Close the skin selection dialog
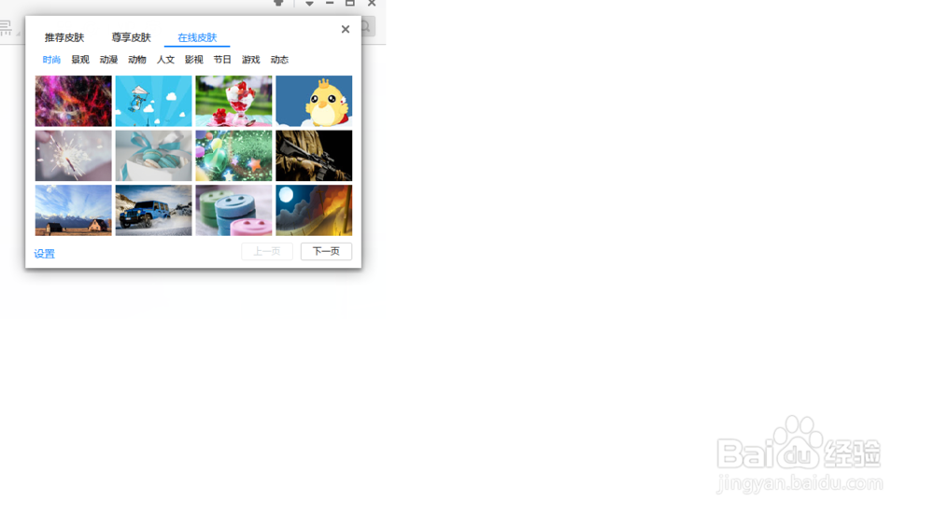The image size is (934, 515). [346, 29]
